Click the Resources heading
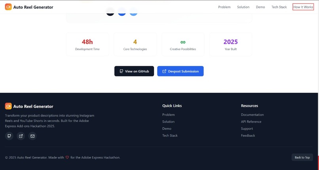Viewport: 319px width, 170px height. pyautogui.click(x=249, y=106)
